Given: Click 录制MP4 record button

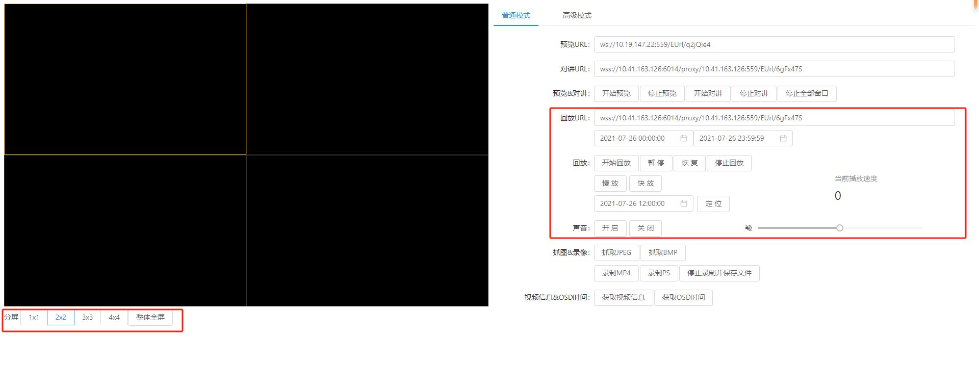Looking at the screenshot, I should [x=616, y=273].
